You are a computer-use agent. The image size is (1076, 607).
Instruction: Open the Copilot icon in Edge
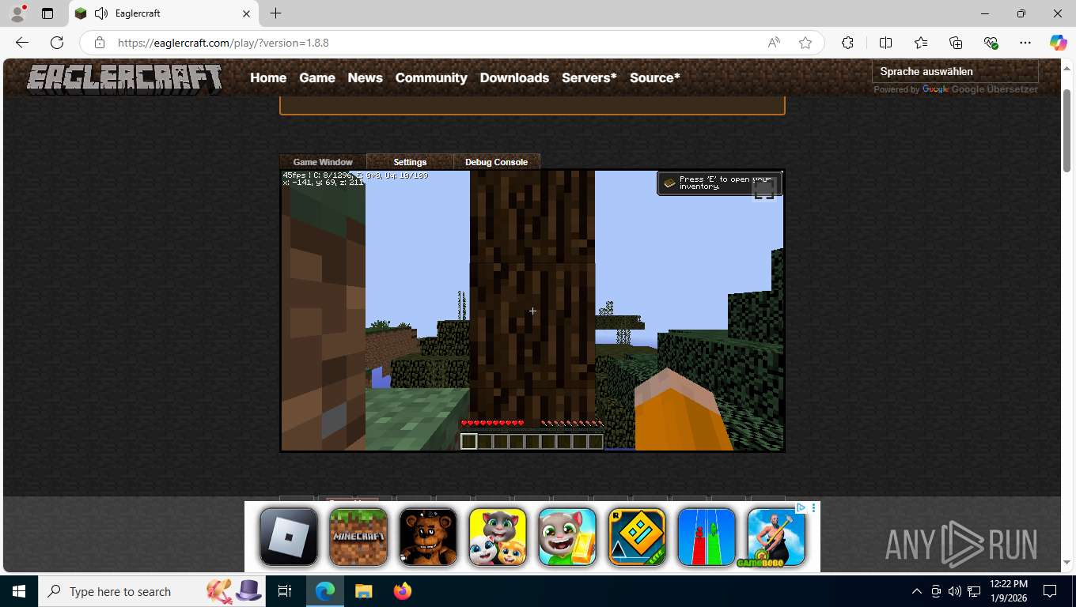click(1059, 43)
